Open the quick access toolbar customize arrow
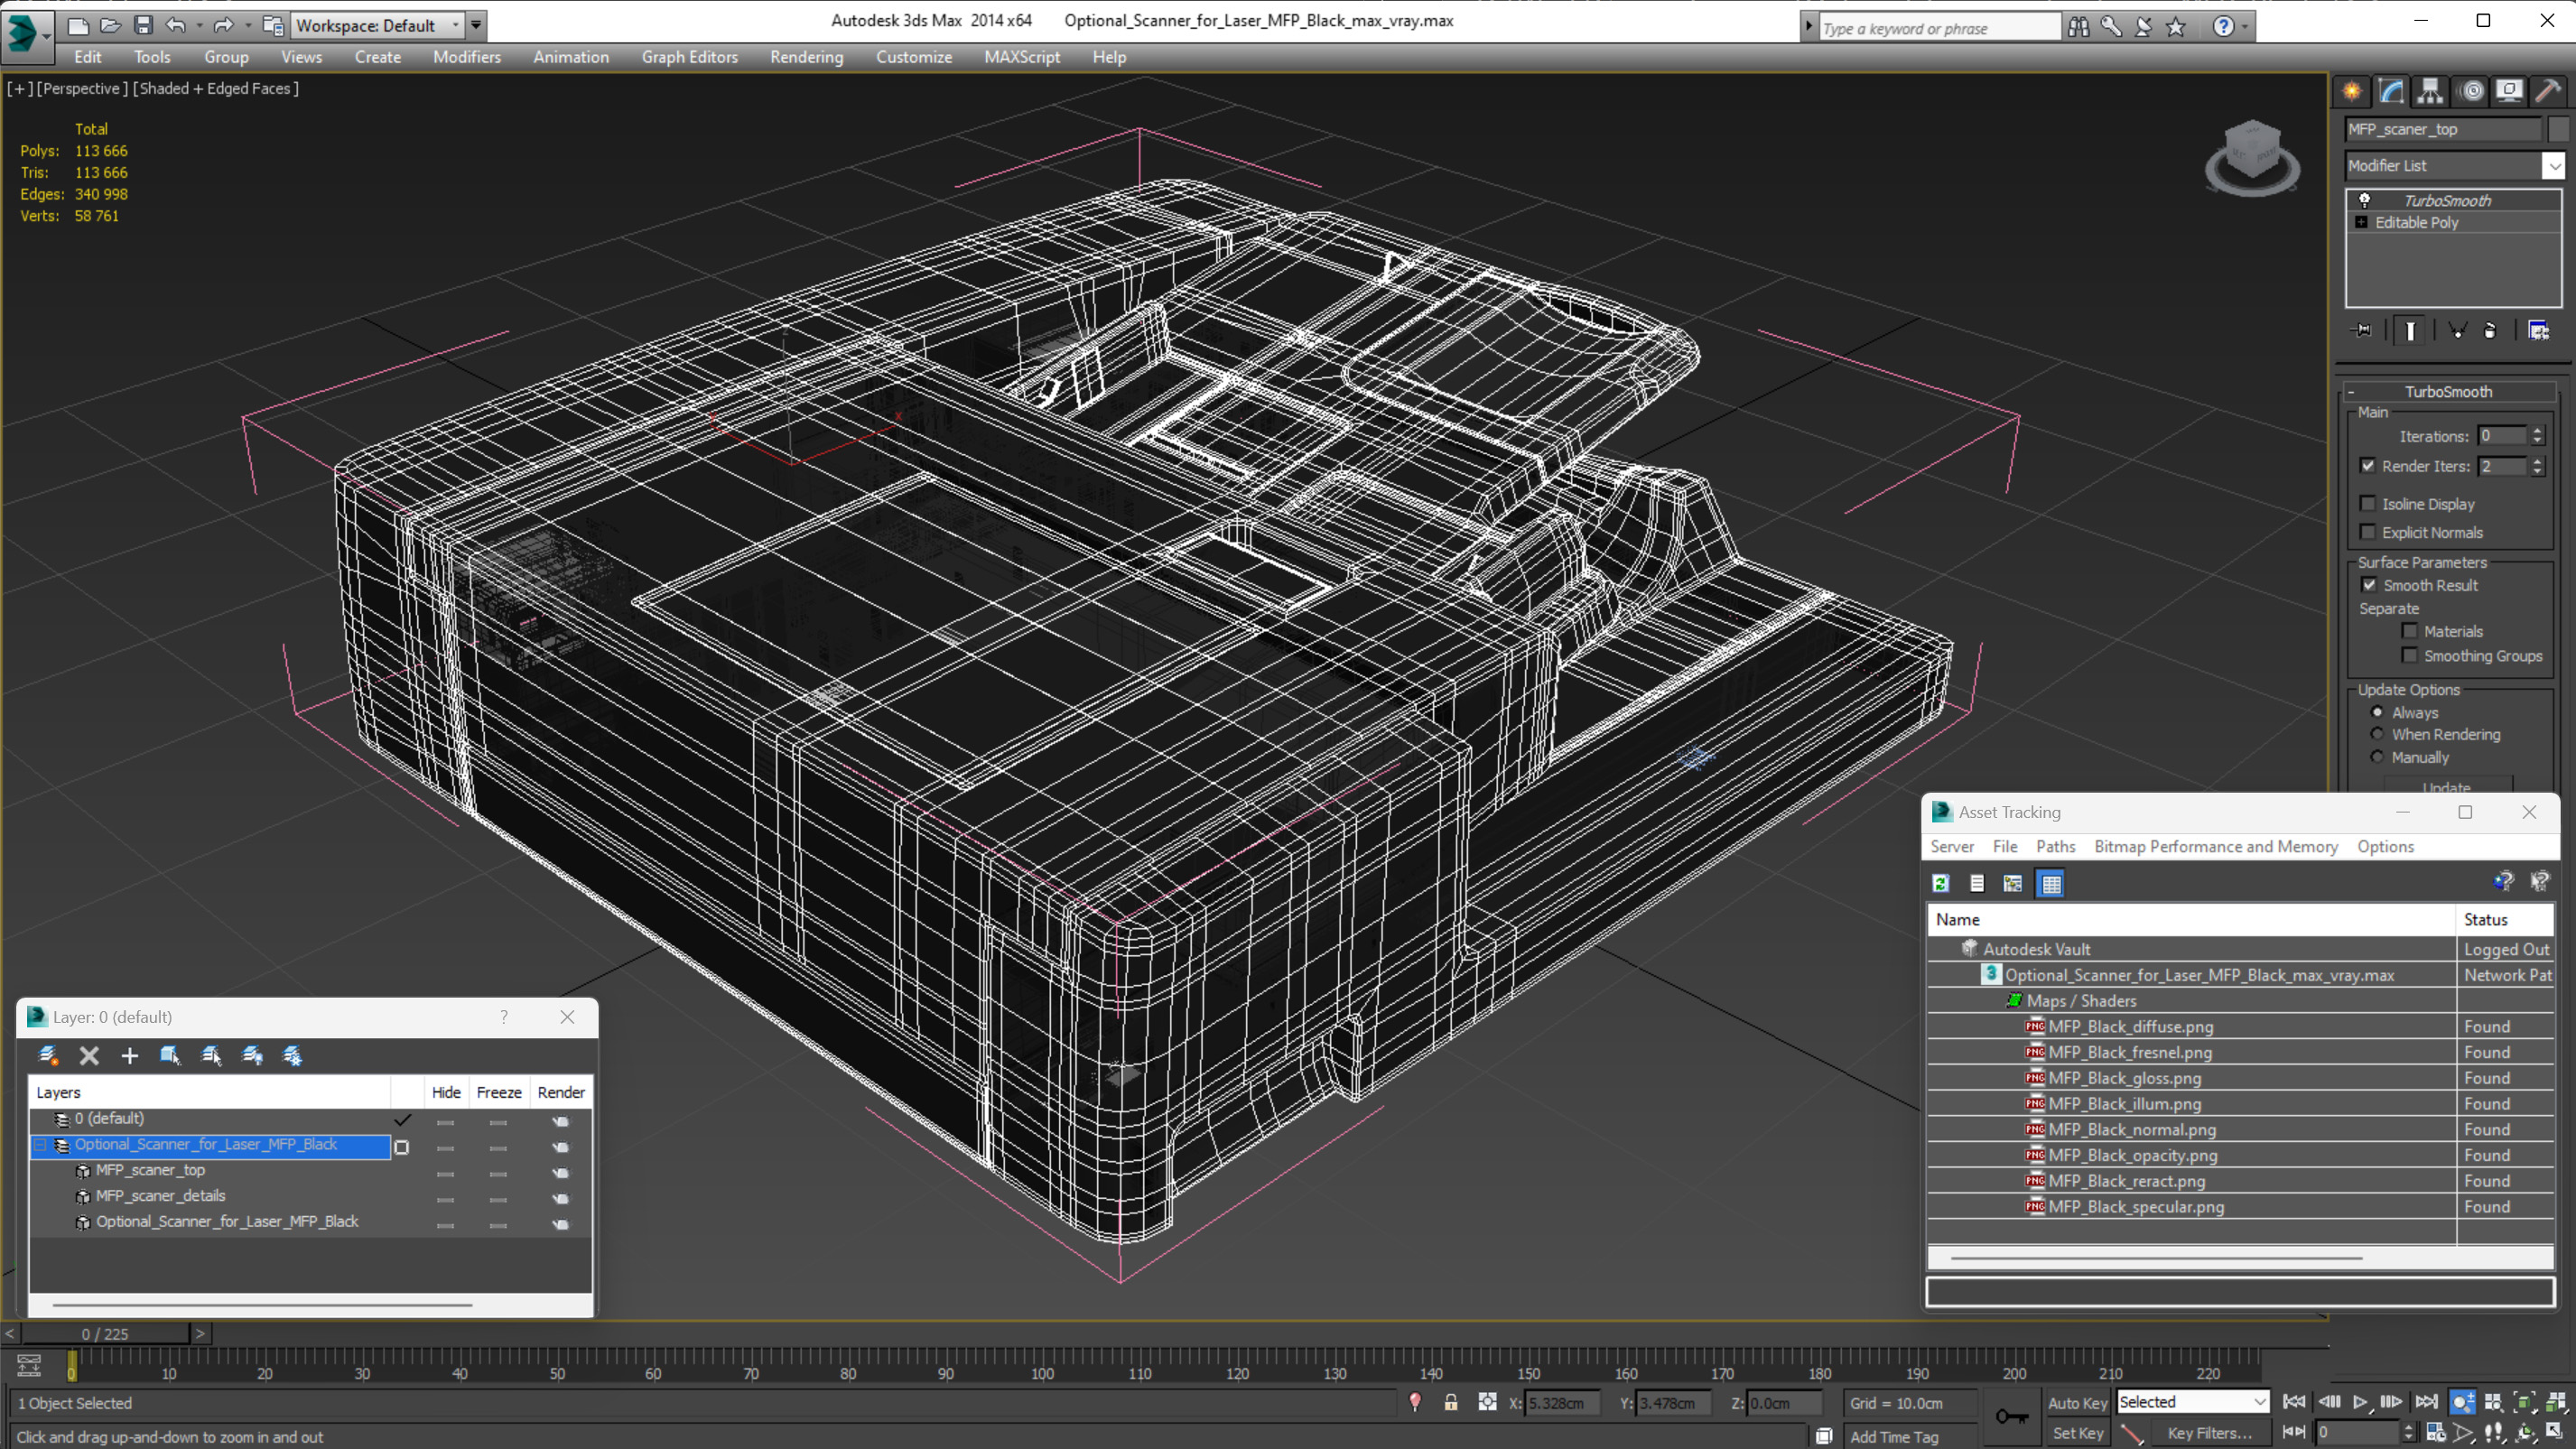The width and height of the screenshot is (2576, 1449). (477, 25)
